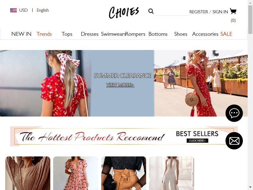Click the US flag icon
This screenshot has height=190, width=253.
tap(13, 10)
